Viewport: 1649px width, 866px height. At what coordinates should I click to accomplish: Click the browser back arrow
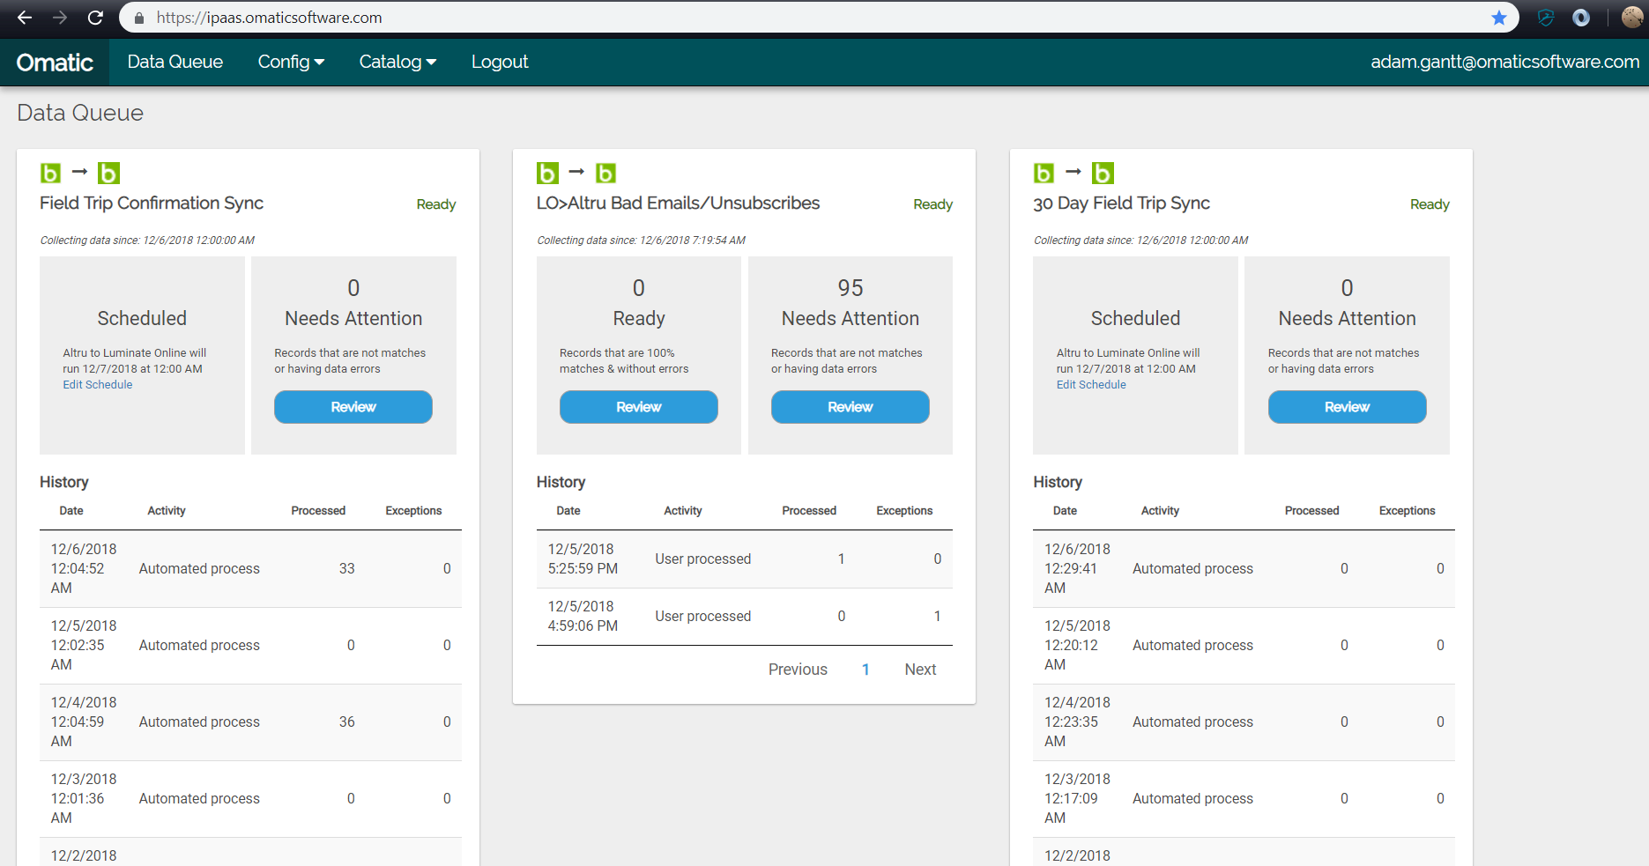click(23, 17)
